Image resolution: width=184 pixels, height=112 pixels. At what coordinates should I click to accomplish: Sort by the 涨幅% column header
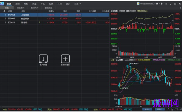[51, 11]
